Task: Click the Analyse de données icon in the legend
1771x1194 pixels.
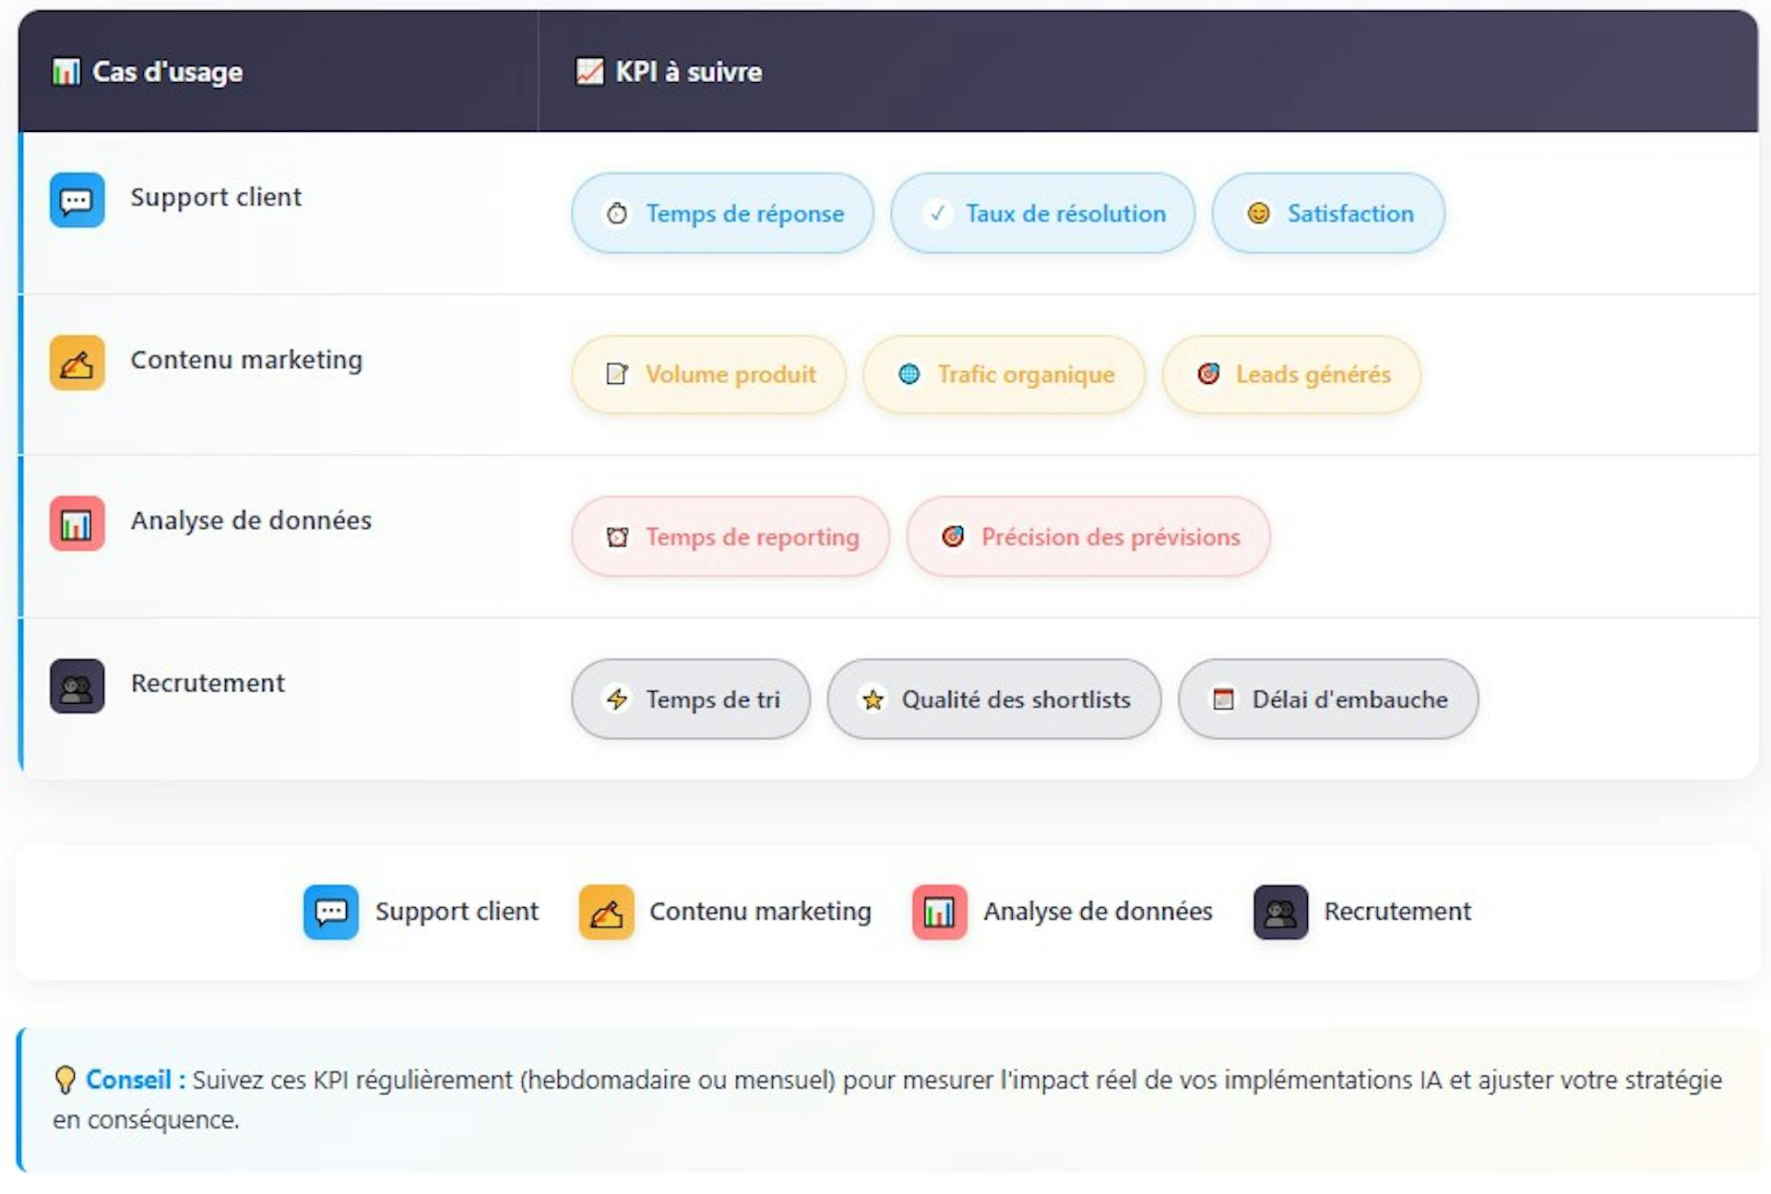Action: (x=939, y=912)
